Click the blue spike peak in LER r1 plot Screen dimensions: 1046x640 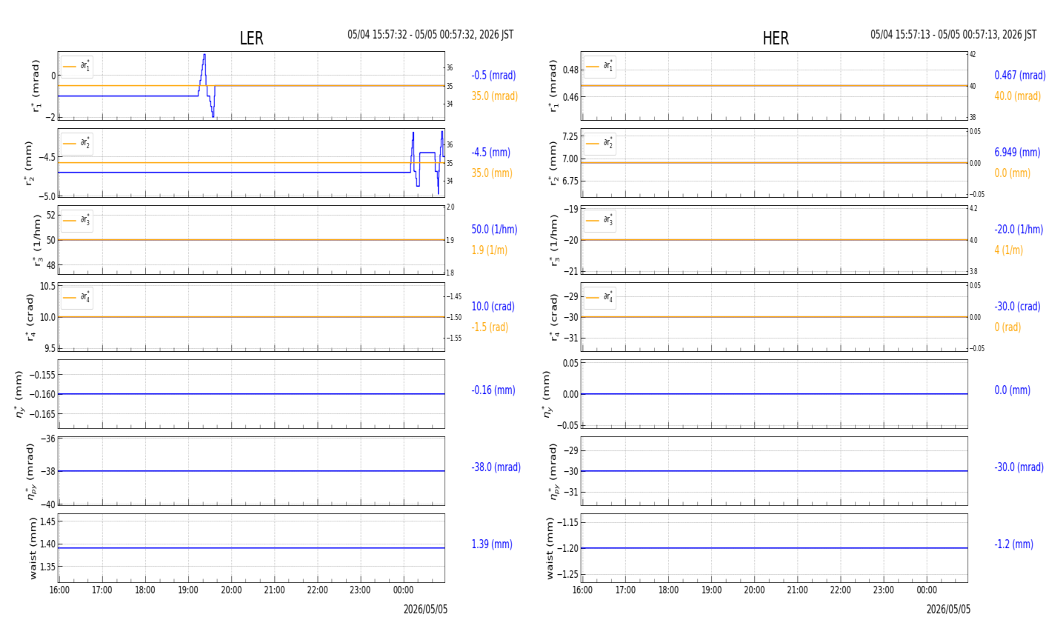tap(204, 56)
